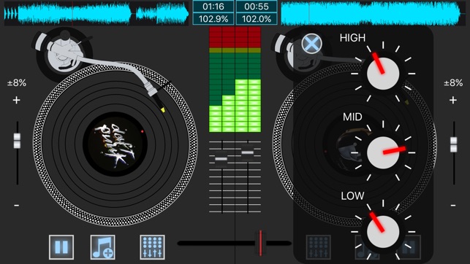Image resolution: width=470 pixels, height=264 pixels.
Task: Pause the left deck playback
Action: 61,247
